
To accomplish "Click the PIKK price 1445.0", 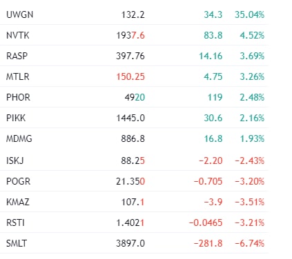I will click(130, 118).
